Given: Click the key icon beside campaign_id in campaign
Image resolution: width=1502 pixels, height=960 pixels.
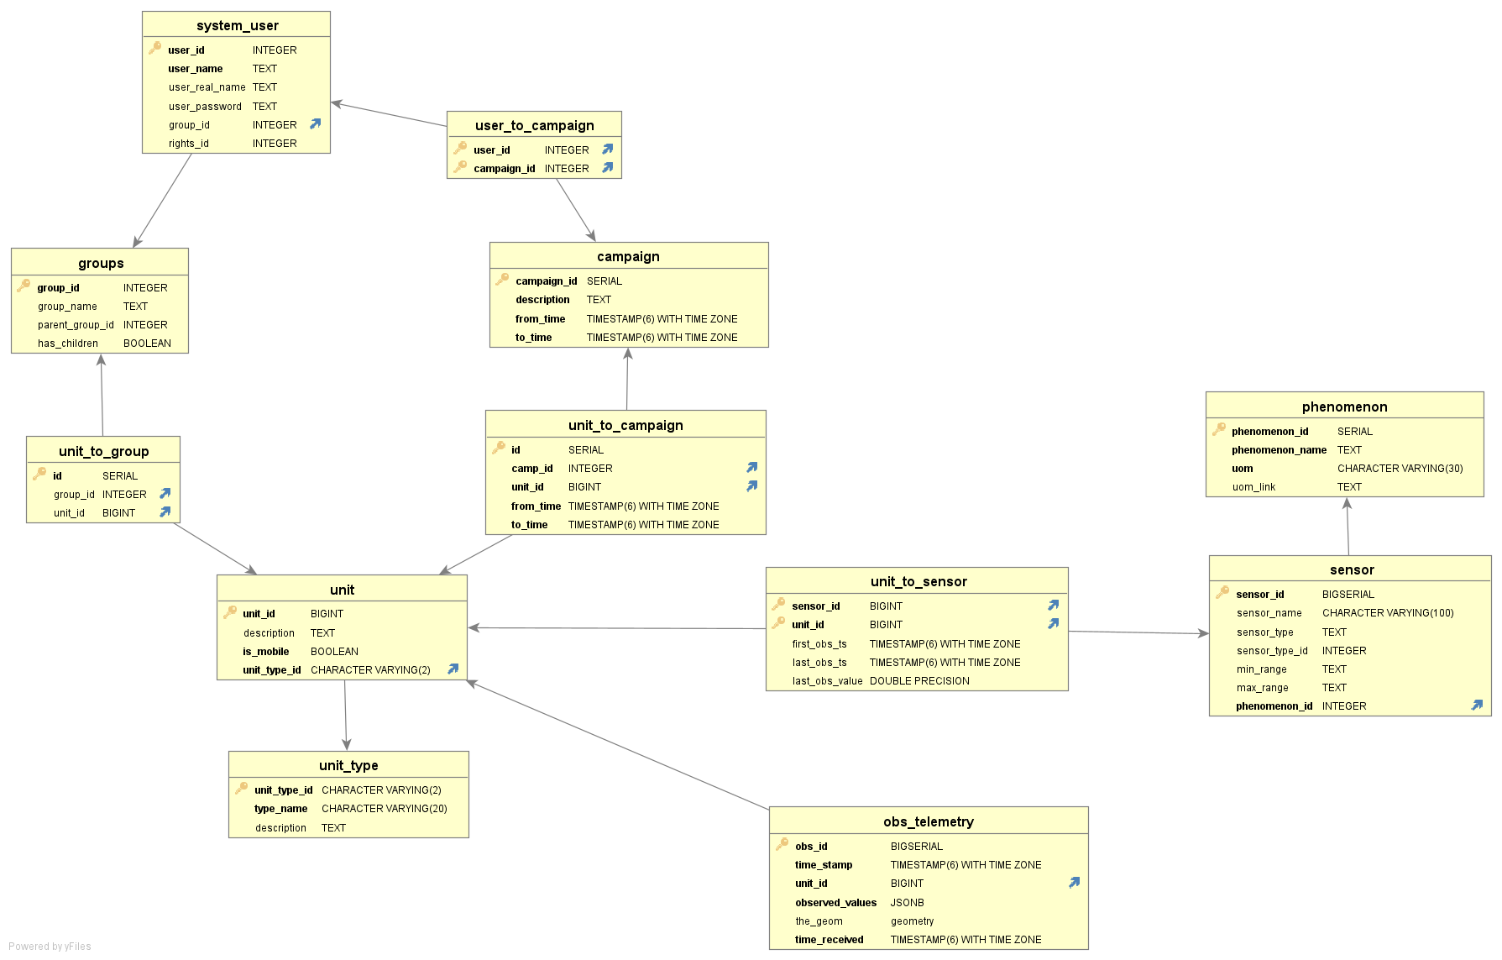Looking at the screenshot, I should 502,280.
